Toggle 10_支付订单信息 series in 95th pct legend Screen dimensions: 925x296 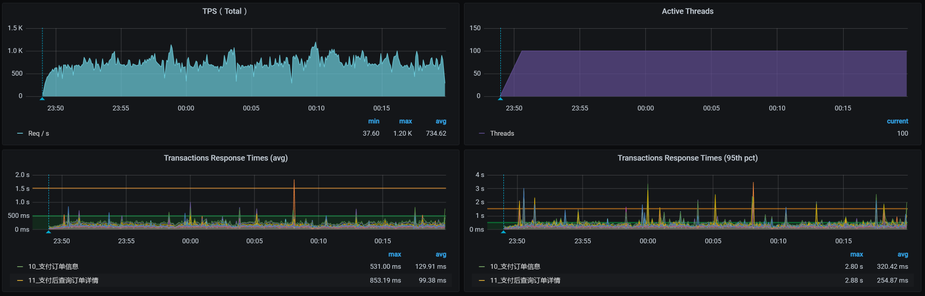515,267
